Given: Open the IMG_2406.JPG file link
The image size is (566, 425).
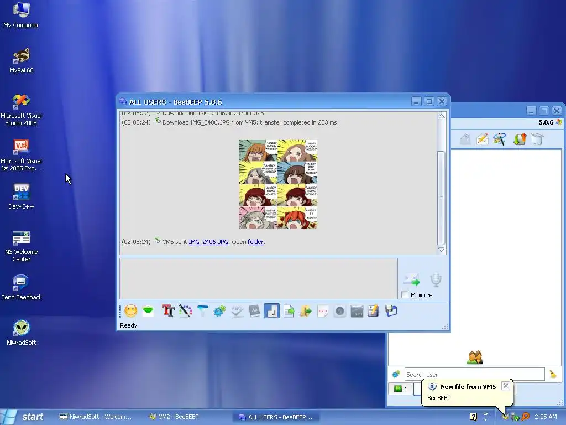Looking at the screenshot, I should 208,242.
